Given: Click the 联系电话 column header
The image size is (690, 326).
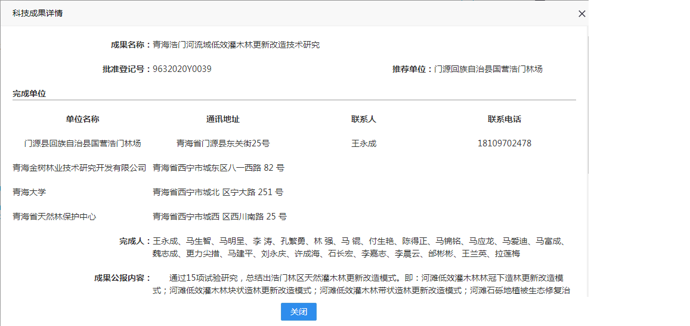Looking at the screenshot, I should coord(504,119).
